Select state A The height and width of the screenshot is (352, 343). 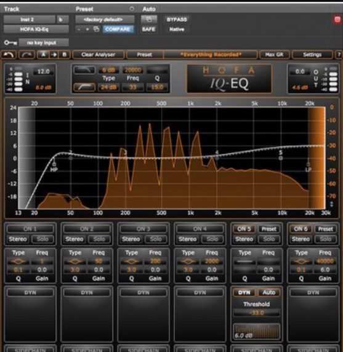coord(43,55)
